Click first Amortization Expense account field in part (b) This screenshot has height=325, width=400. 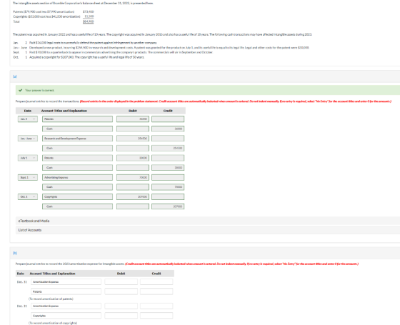click(66, 282)
